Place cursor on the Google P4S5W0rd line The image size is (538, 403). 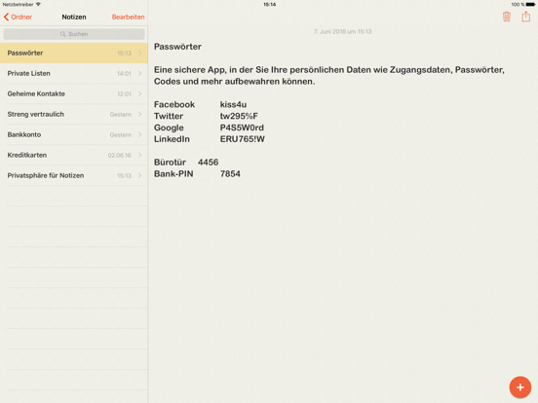(209, 128)
